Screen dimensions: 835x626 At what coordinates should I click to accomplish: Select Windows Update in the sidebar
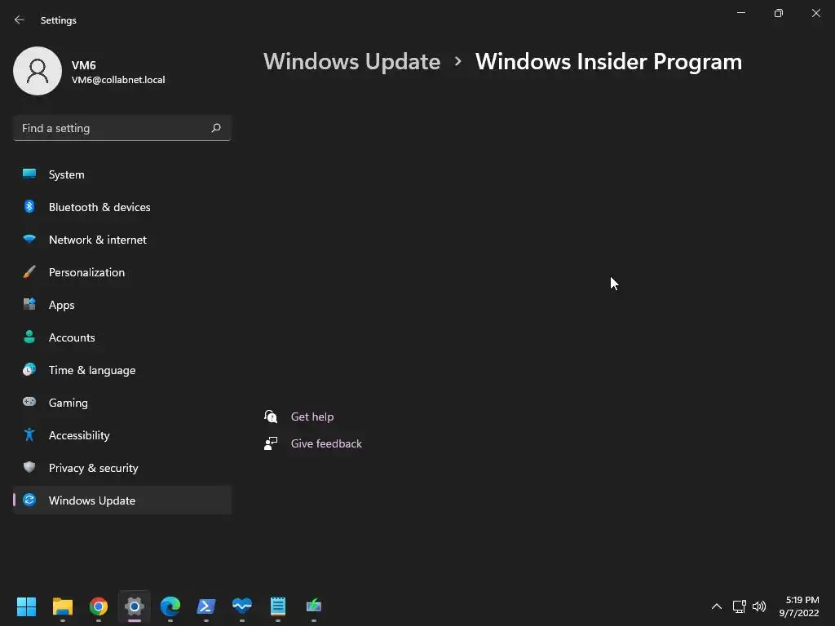tap(122, 500)
